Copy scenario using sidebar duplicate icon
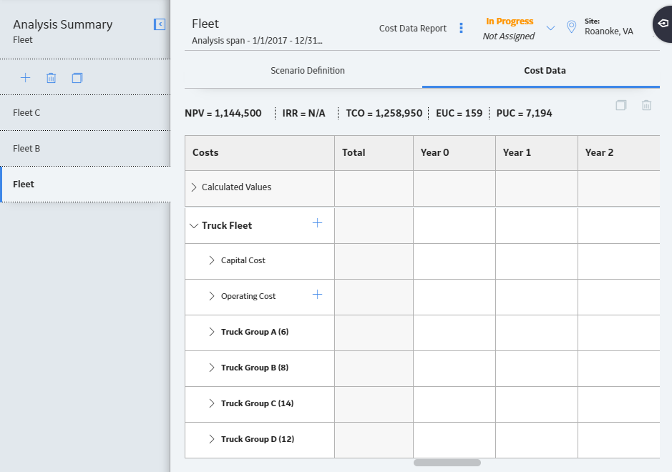The height and width of the screenshot is (472, 672). [x=77, y=77]
